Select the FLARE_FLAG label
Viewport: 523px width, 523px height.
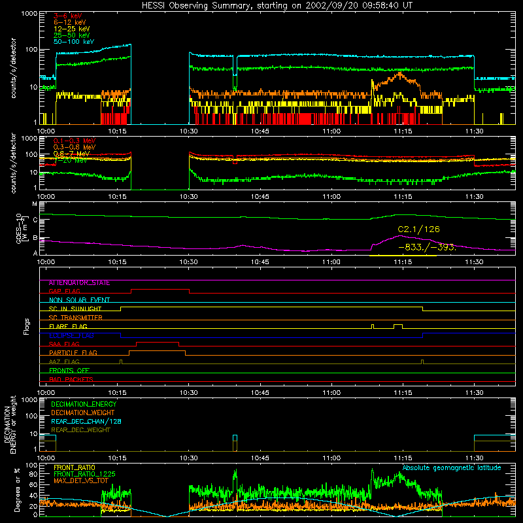tap(68, 326)
